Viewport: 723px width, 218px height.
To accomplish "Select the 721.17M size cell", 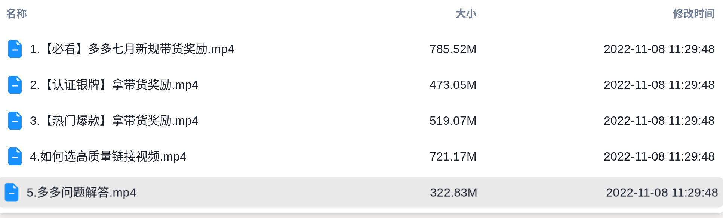I will pos(453,156).
